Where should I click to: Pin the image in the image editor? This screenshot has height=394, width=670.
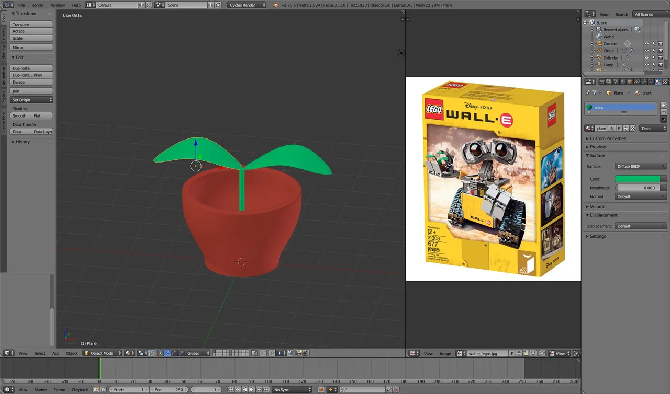(542, 353)
